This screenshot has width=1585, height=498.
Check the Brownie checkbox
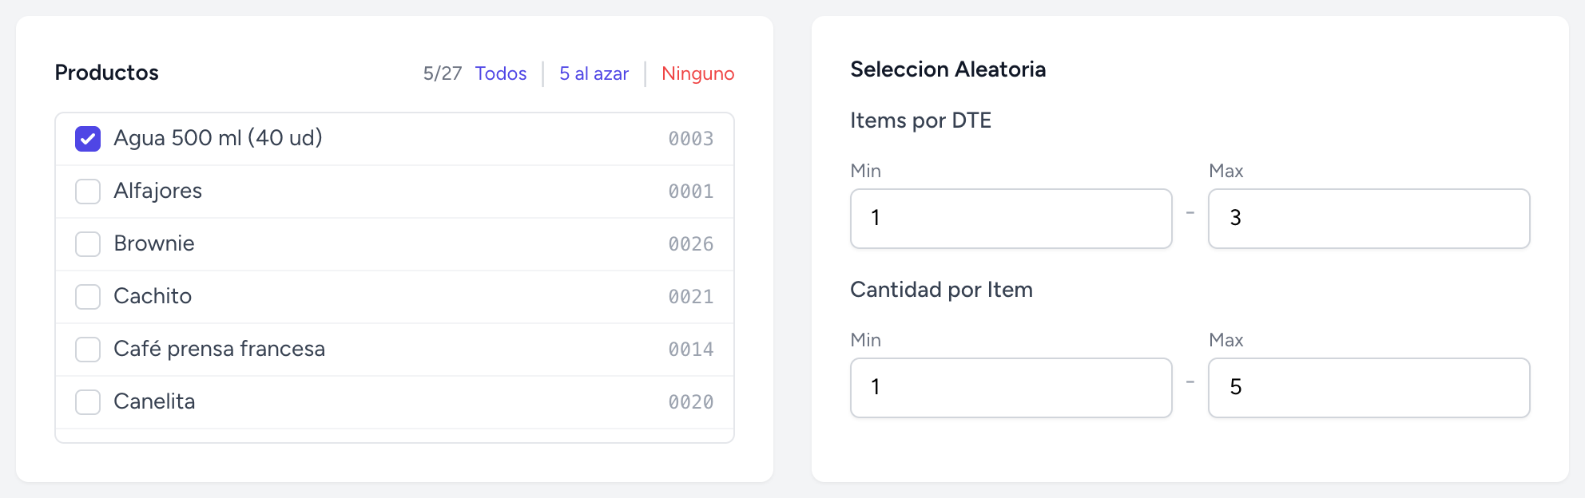coord(88,243)
